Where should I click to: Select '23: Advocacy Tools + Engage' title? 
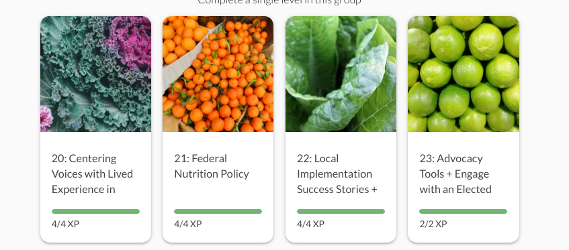point(455,174)
